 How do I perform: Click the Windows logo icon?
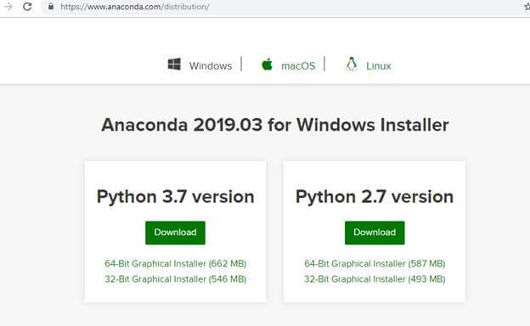pos(174,65)
